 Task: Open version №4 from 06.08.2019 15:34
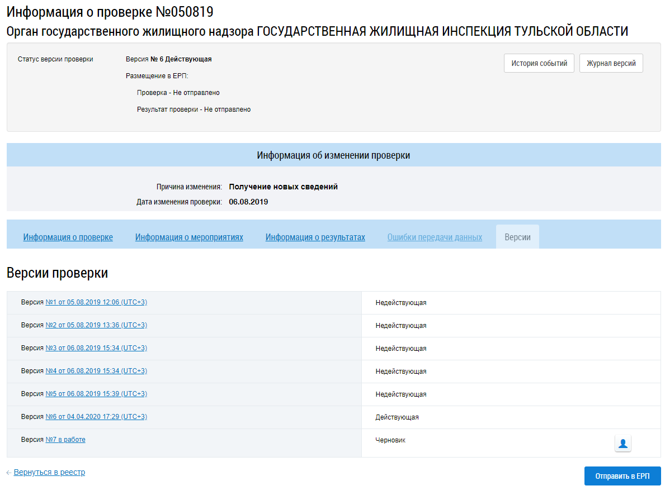[x=96, y=371]
